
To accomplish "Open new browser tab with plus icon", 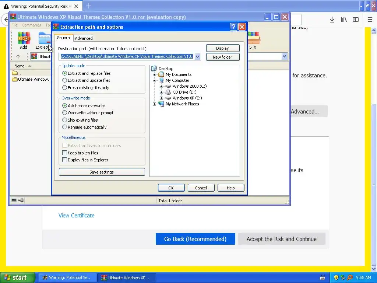I will tap(89, 6).
